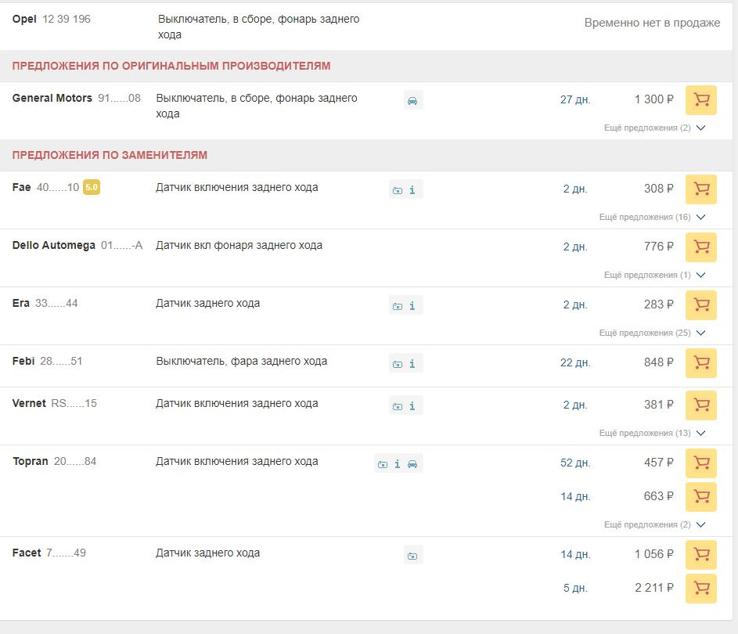Screen dimensions: 738x634
Task: Expand "Ещё предложения (16)" under Fae
Action: (652, 217)
